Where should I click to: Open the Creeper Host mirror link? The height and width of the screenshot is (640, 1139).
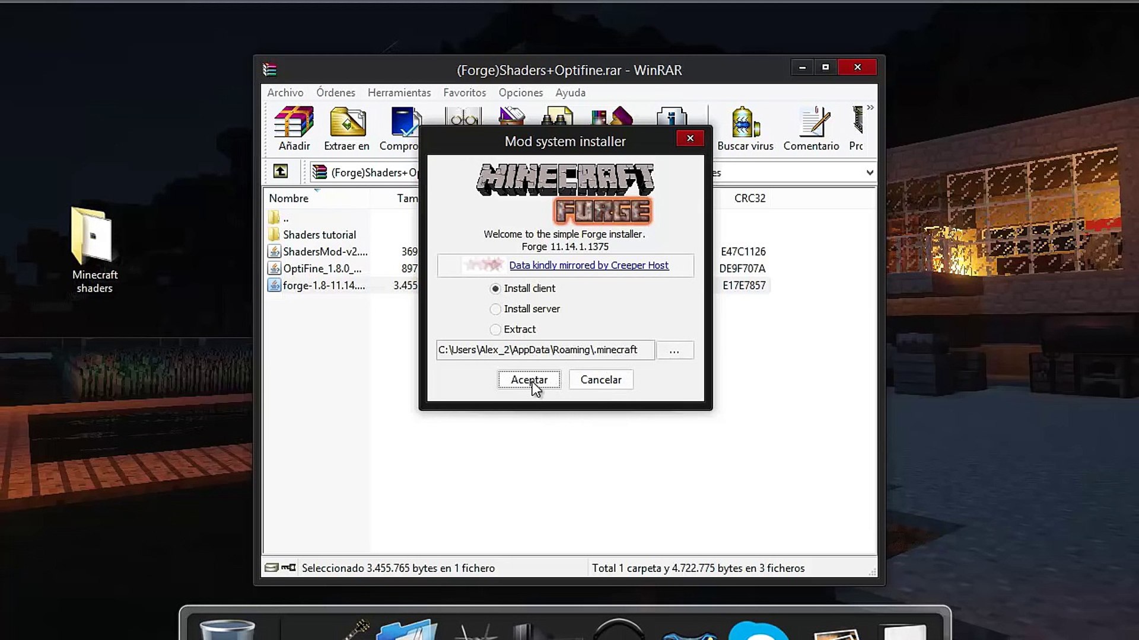tap(588, 265)
